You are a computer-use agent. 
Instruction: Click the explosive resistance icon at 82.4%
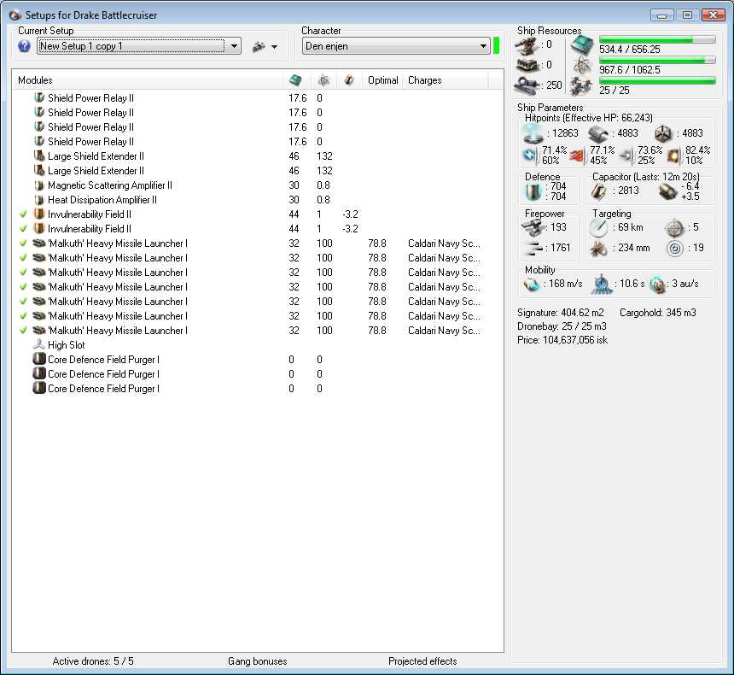coord(674,156)
